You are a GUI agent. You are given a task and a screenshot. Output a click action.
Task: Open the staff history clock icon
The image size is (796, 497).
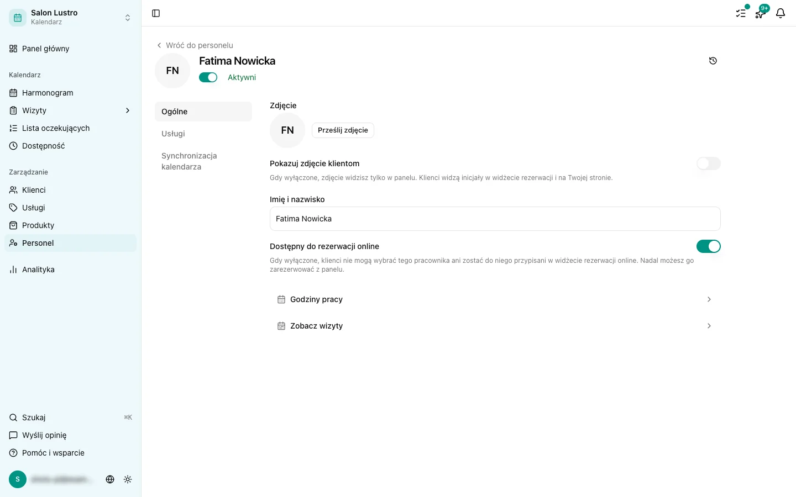point(713,61)
